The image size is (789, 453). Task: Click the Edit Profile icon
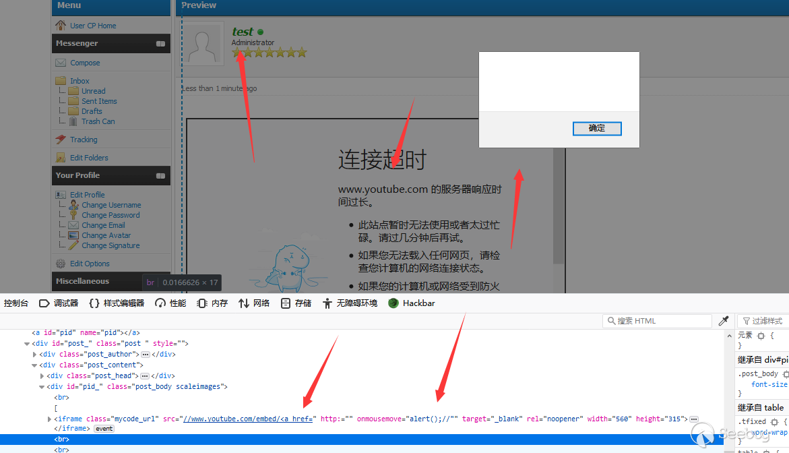[61, 195]
